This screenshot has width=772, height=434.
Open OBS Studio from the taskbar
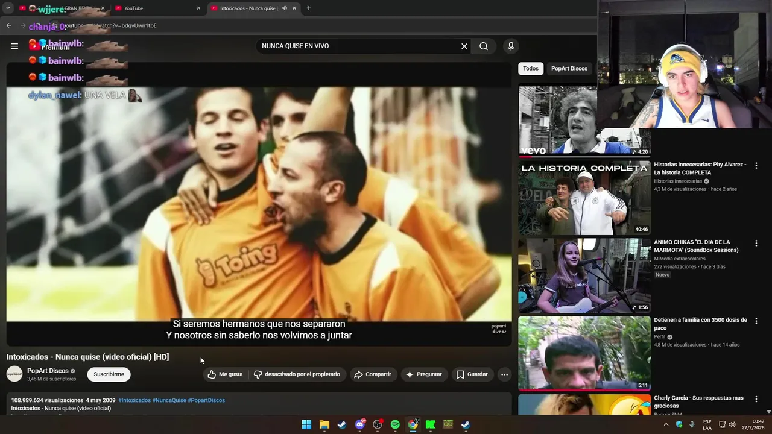coord(378,424)
